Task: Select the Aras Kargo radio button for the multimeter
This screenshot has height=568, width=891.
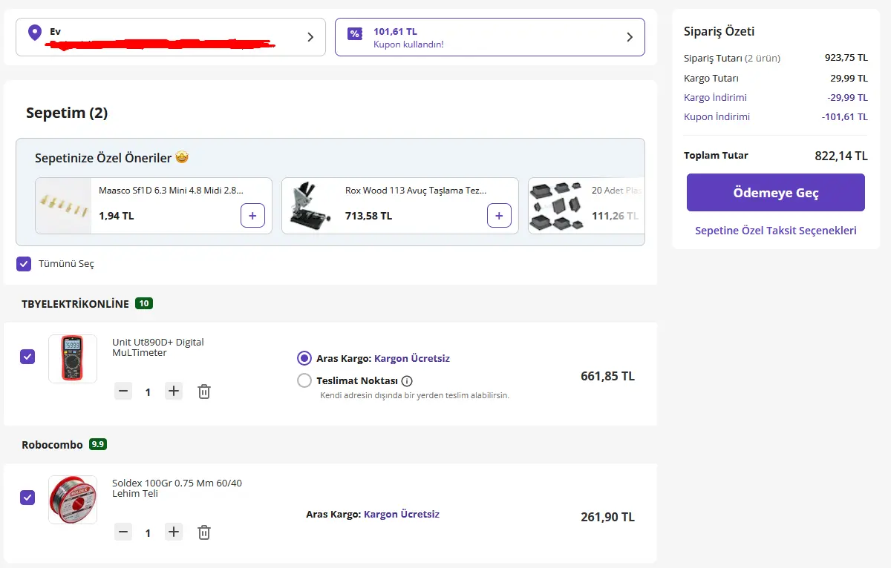Action: 304,358
